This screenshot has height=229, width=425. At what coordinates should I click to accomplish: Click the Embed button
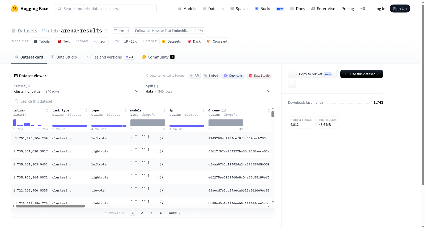coord(211,76)
